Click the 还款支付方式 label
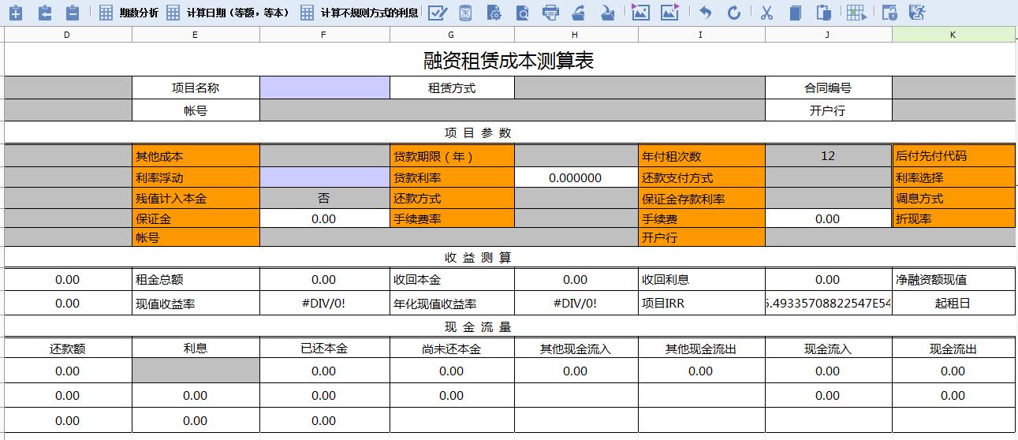The image size is (1018, 440). pos(701,177)
